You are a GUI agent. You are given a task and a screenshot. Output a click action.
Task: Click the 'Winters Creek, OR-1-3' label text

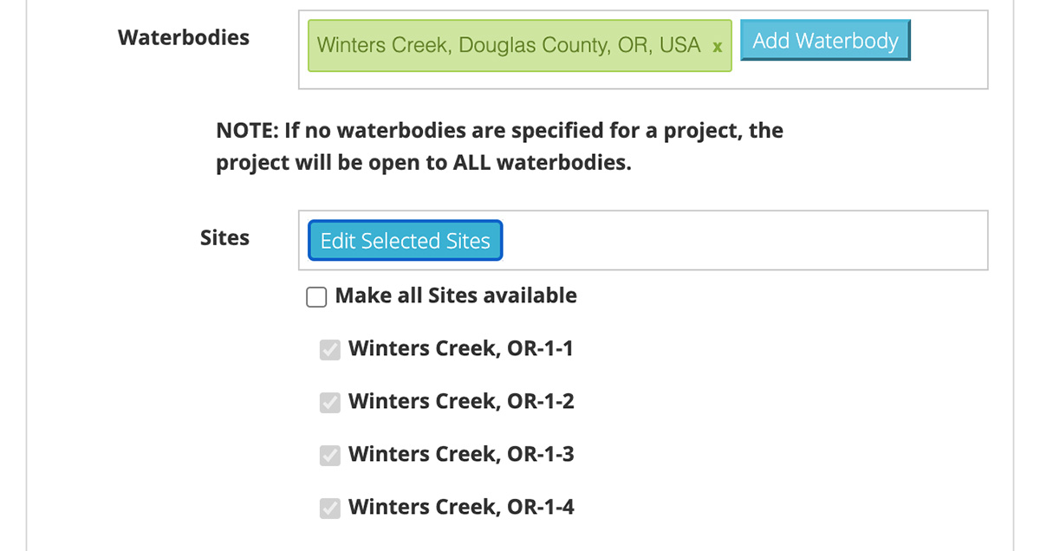tap(461, 455)
